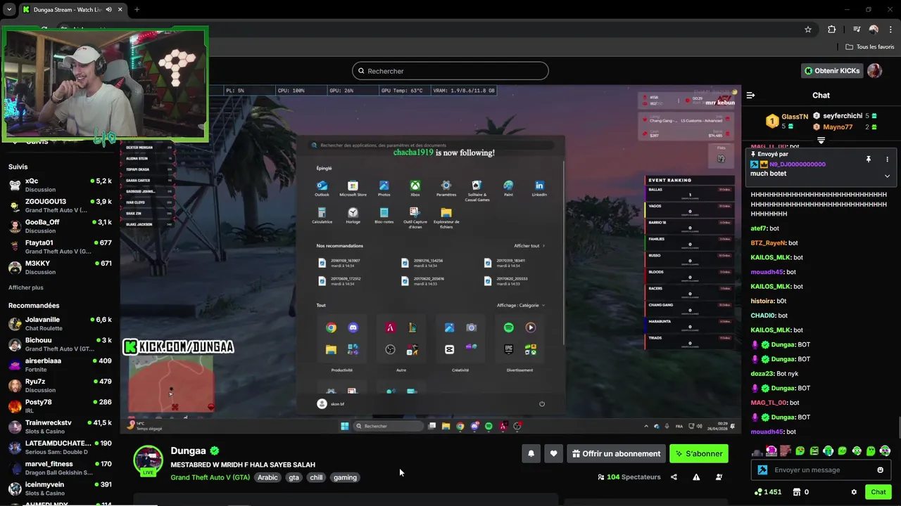Select the last emote in the emote row
Viewport: 901px width, 506px height.
[885, 451]
